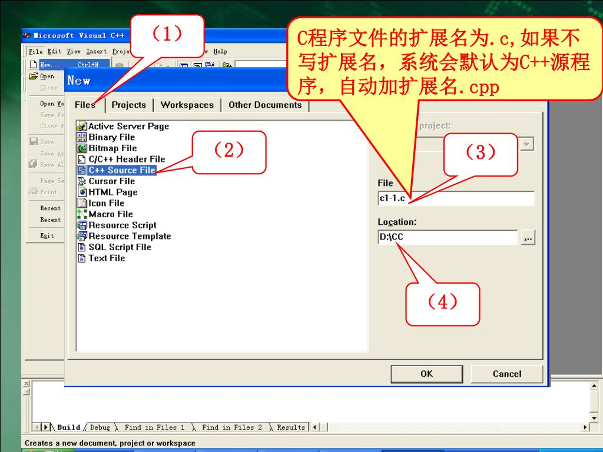Select the Cursor File icon
This screenshot has height=452, width=603.
pyautogui.click(x=82, y=181)
